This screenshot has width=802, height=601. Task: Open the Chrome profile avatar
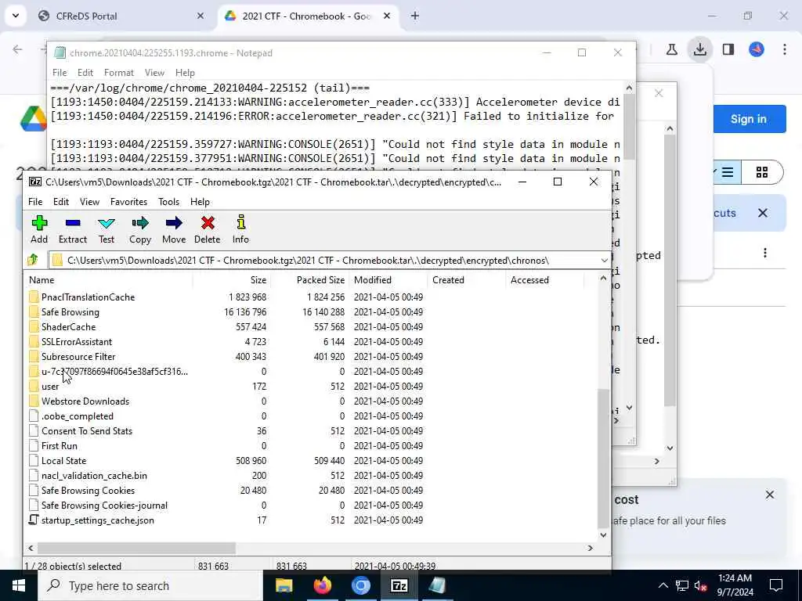pyautogui.click(x=757, y=49)
